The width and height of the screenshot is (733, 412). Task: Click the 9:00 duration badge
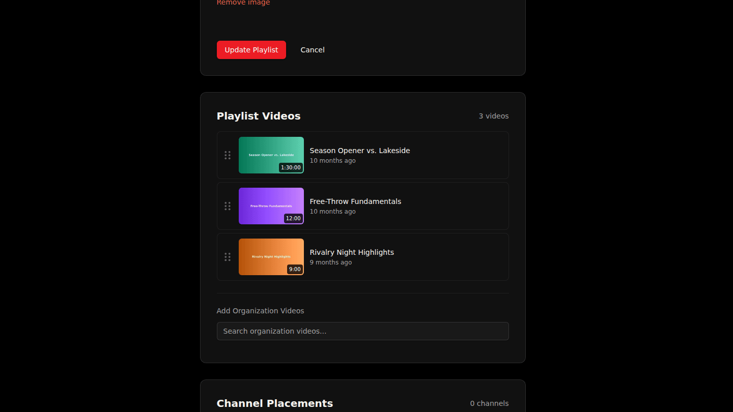tap(295, 269)
